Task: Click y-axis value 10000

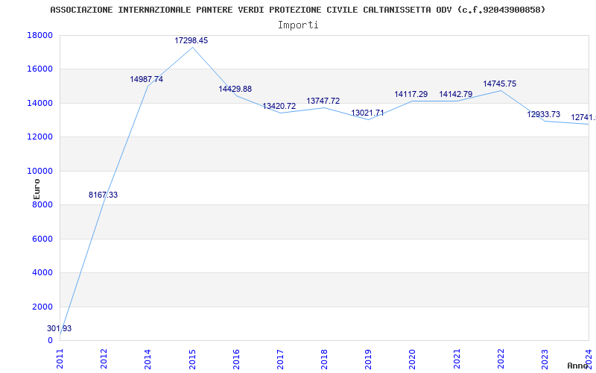Action: pos(40,172)
